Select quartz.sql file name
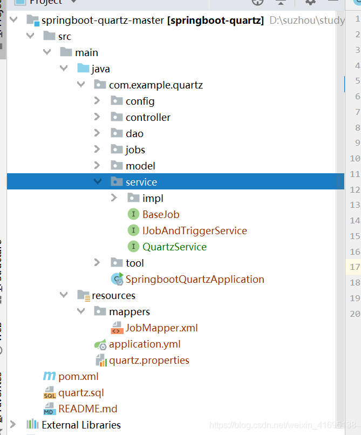The image size is (361, 435). pos(81,392)
